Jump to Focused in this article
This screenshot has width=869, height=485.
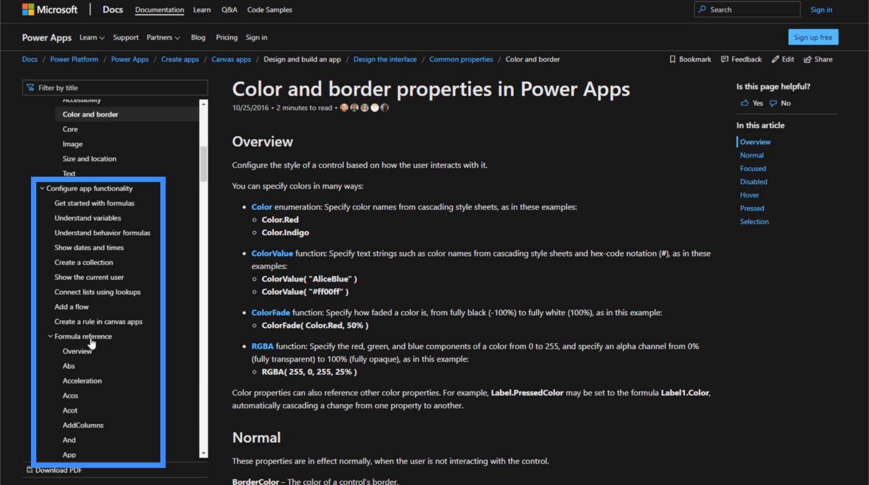coord(753,169)
